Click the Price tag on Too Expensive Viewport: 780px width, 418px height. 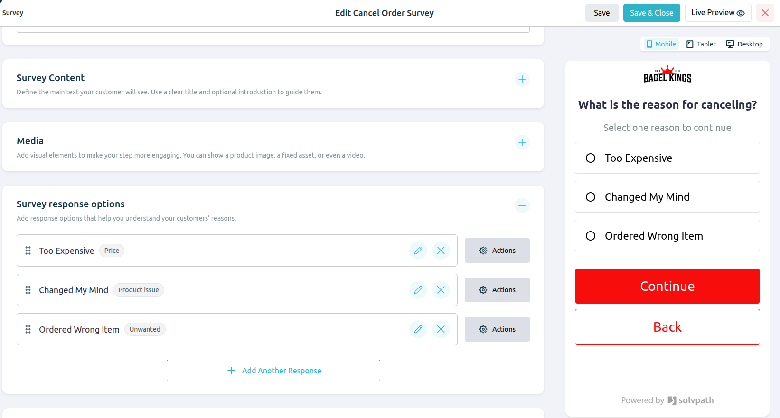click(x=112, y=251)
